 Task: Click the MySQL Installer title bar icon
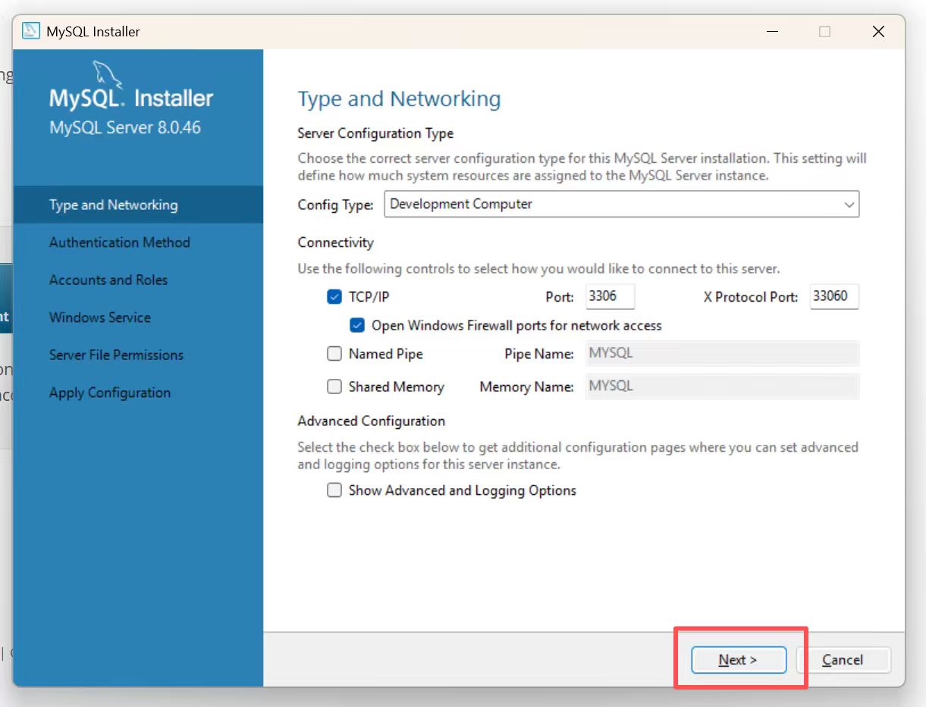pos(31,31)
